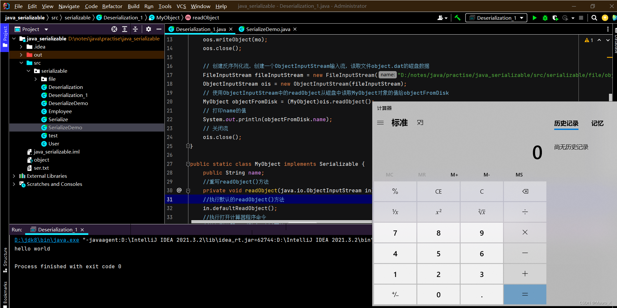The height and width of the screenshot is (308, 617).
Task: Toggle the Bookmarks tool window tab
Action: (5, 294)
